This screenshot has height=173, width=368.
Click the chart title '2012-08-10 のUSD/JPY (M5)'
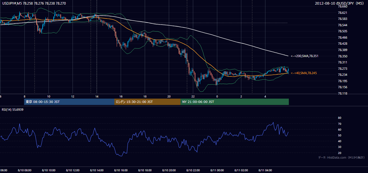pos(340,3)
